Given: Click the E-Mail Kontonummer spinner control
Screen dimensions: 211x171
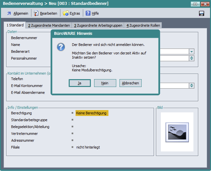Looking at the screenshot, I should [x=192, y=86].
